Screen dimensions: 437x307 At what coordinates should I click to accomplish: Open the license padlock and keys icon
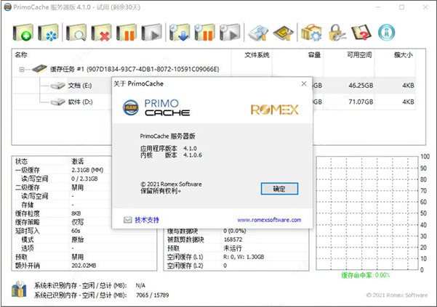coord(337,33)
